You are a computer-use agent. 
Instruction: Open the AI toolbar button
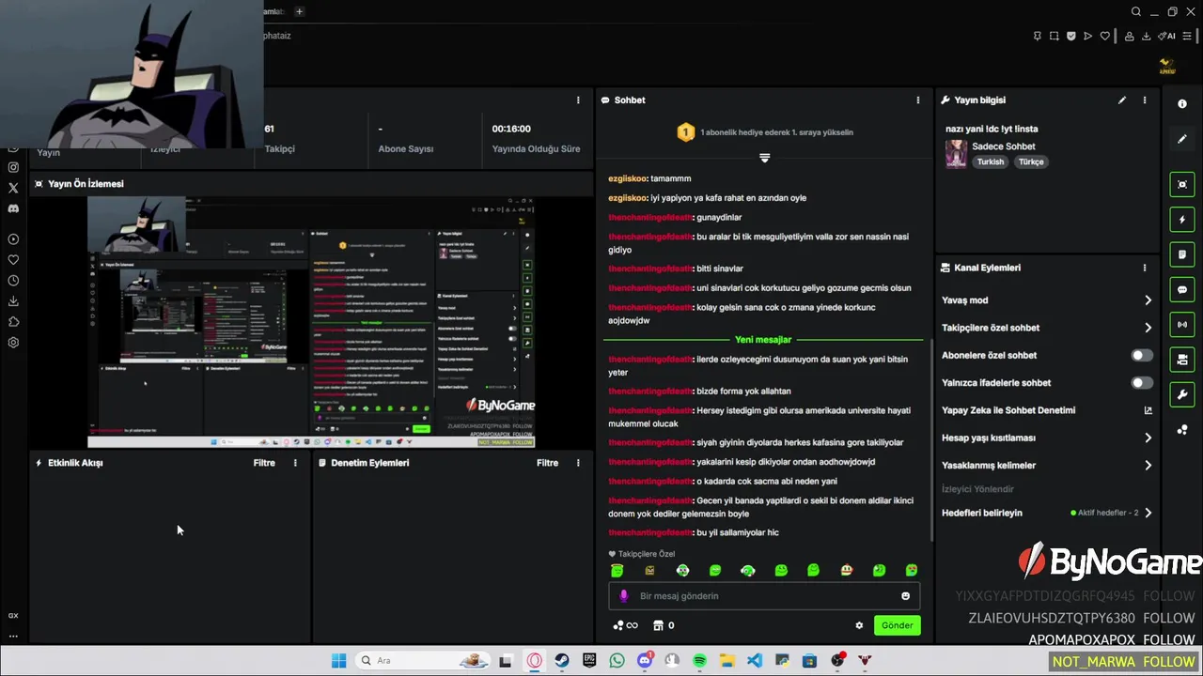tap(1166, 36)
